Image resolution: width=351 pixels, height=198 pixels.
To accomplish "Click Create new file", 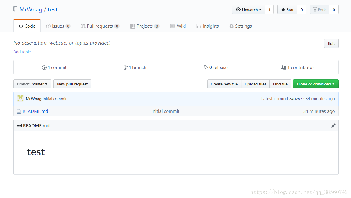I will point(224,84).
